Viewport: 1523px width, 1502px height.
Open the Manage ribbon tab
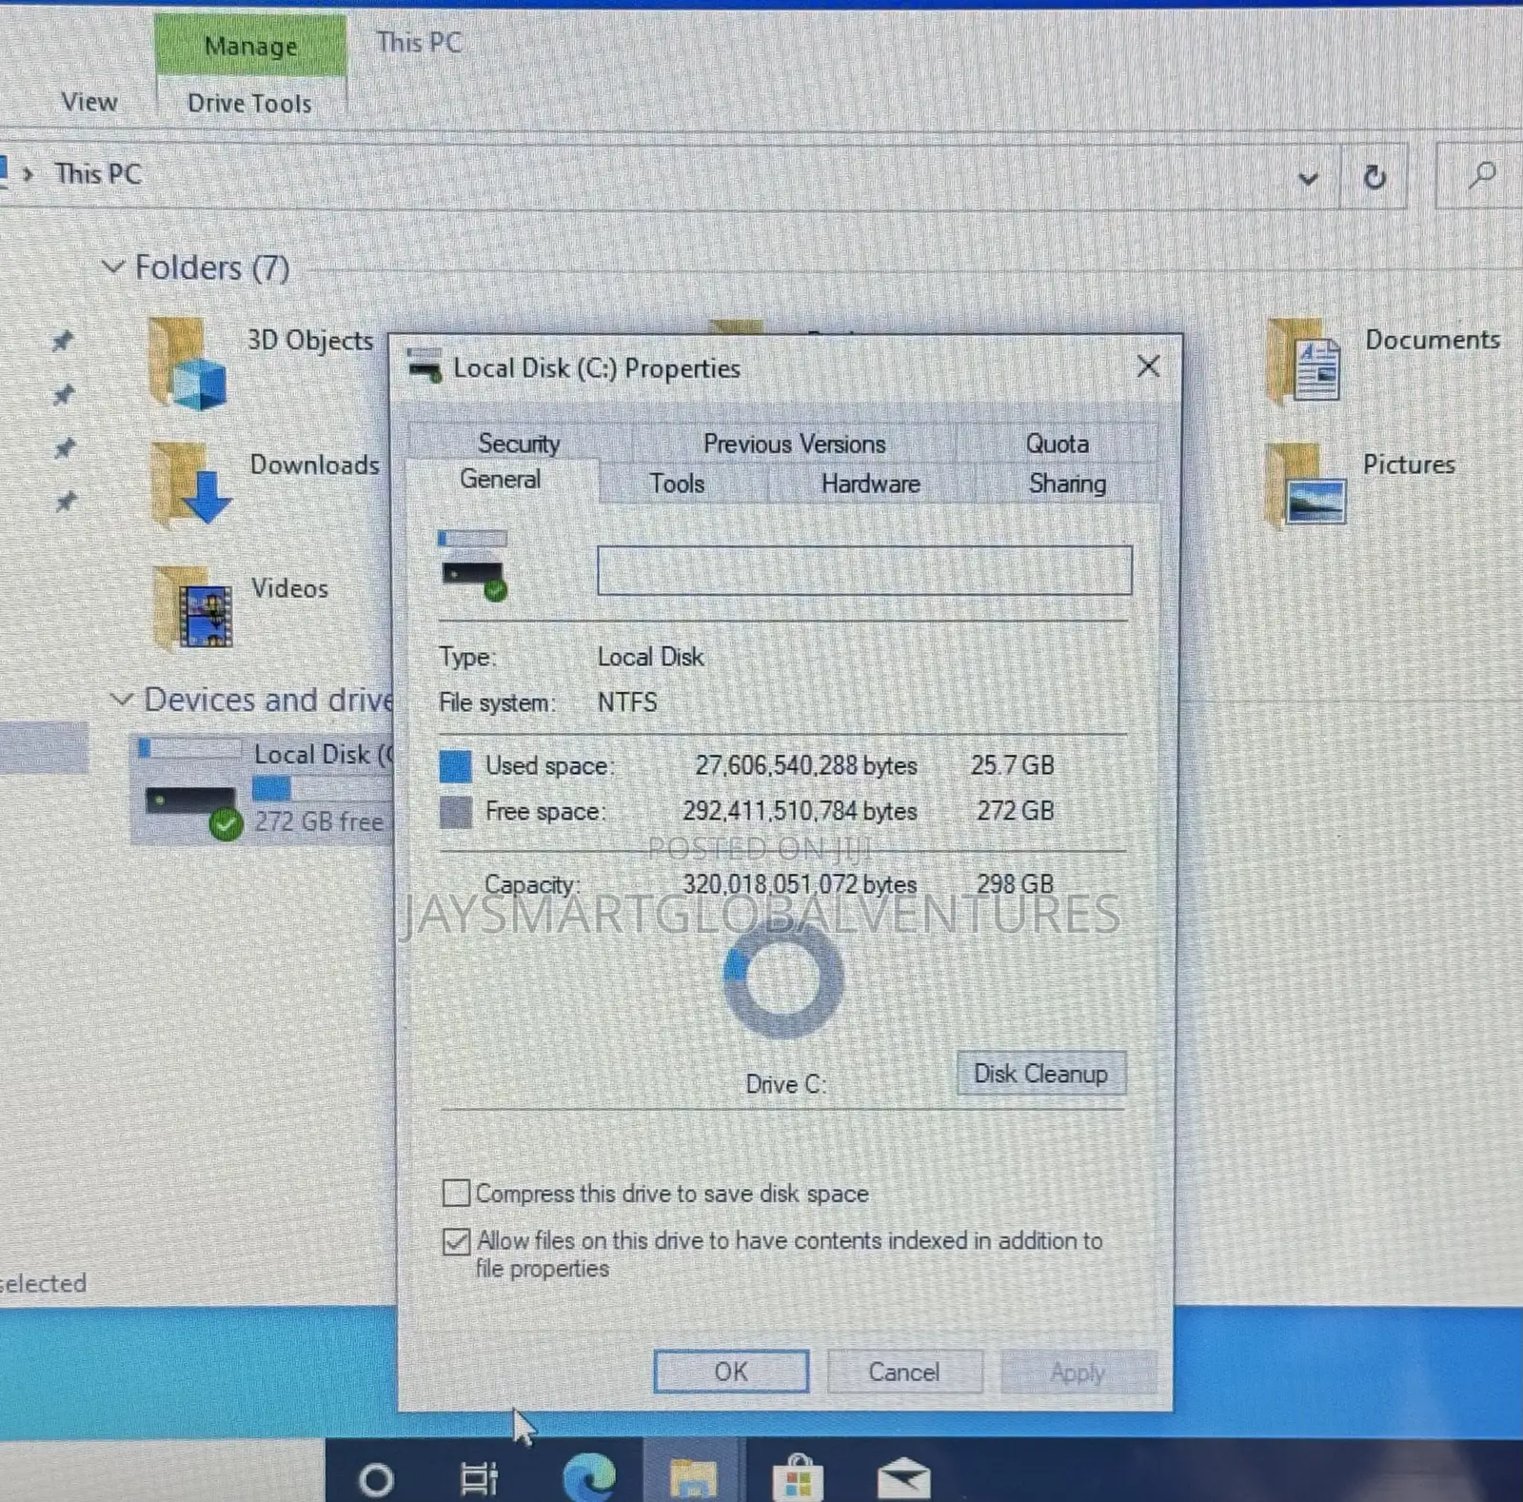click(x=250, y=45)
